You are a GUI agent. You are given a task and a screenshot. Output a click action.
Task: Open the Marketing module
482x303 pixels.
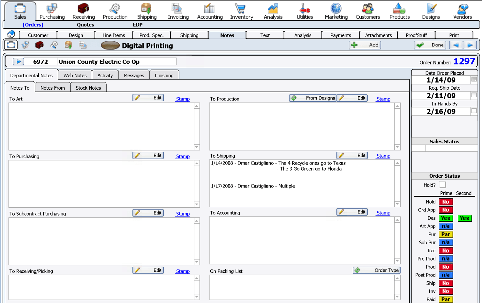coord(336,11)
